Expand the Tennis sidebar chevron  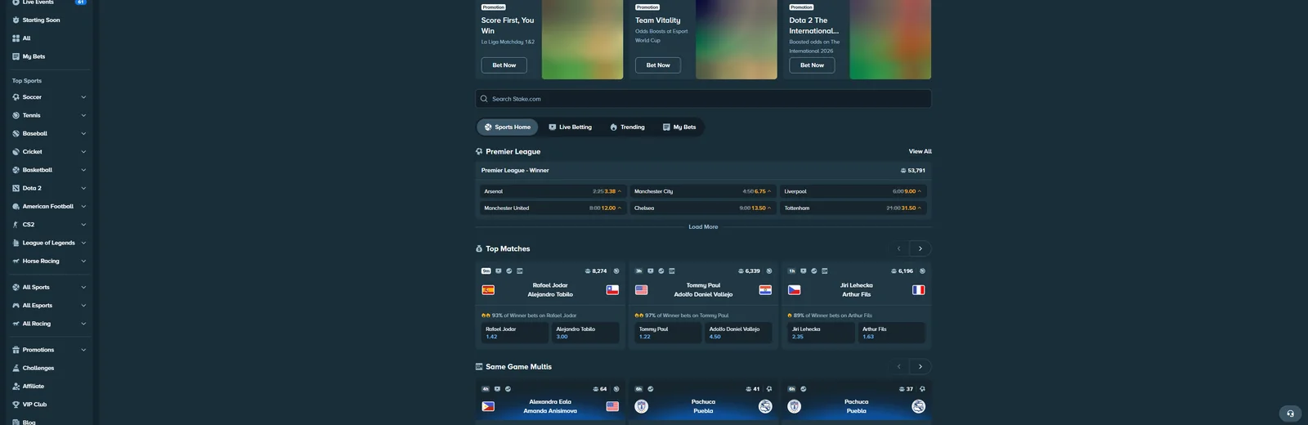tap(83, 115)
